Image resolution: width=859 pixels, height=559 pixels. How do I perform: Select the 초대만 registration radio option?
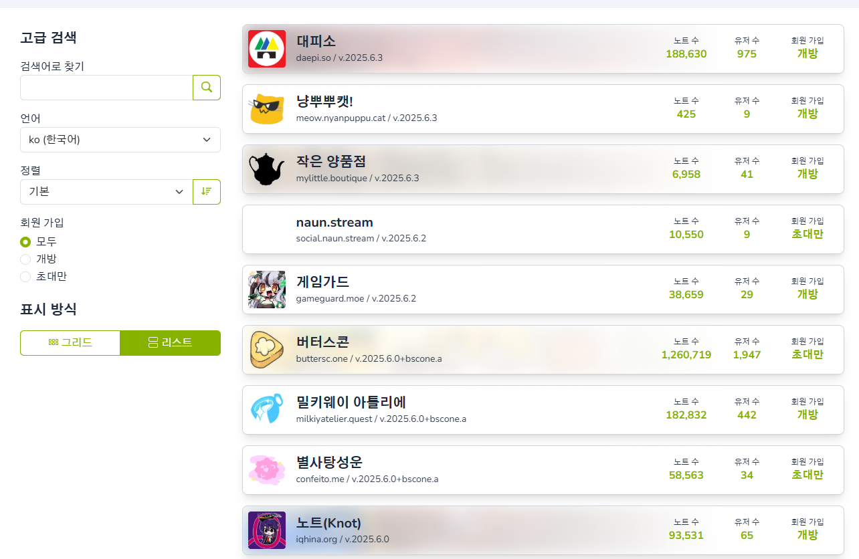coord(25,276)
